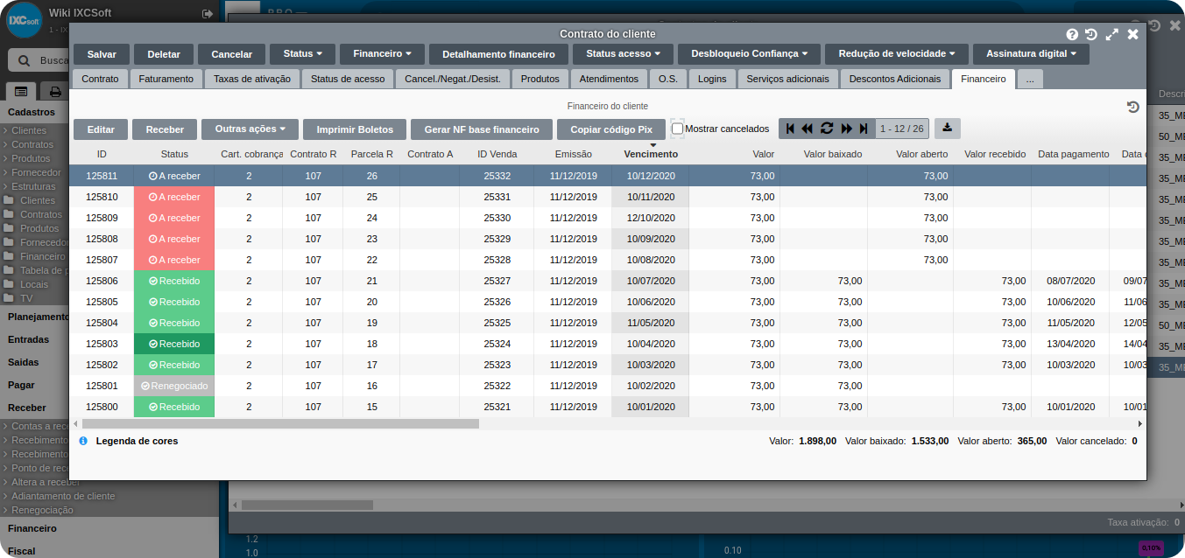The image size is (1185, 558).
Task: Switch to the Taxas de ativação tab
Action: 252,79
